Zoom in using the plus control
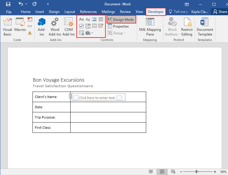Screen dimensions: 228x175 coord(214,171)
